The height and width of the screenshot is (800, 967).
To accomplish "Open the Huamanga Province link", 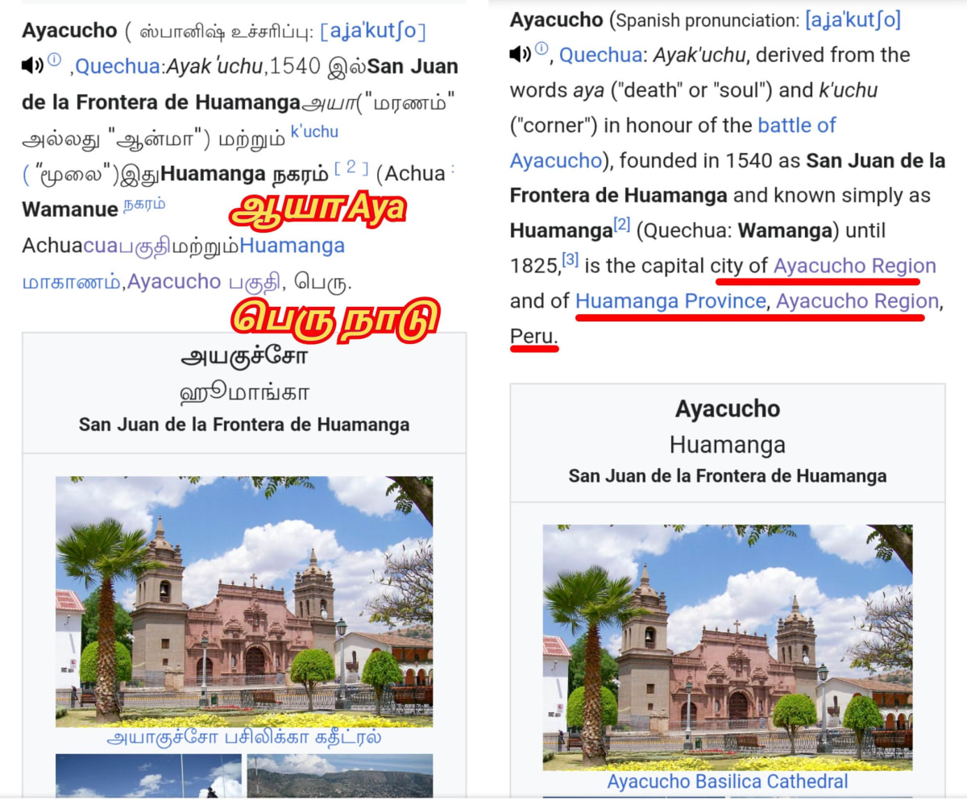I will [670, 301].
